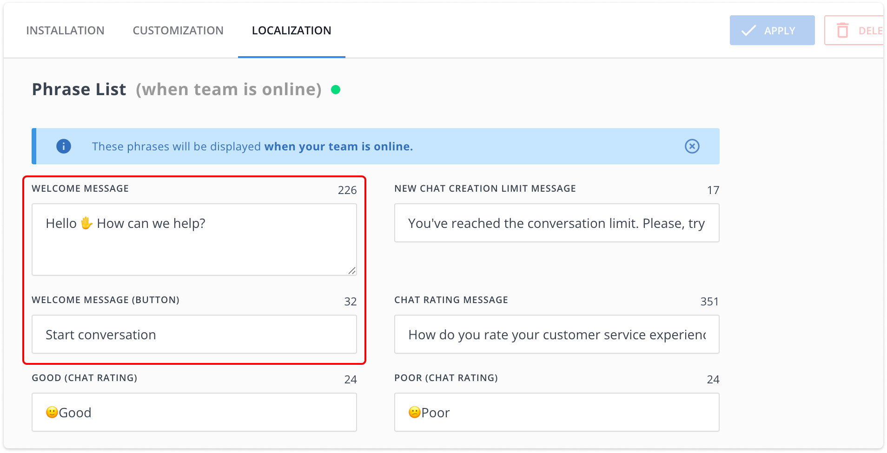The image size is (887, 453).
Task: Click the Delete button
Action: (860, 30)
